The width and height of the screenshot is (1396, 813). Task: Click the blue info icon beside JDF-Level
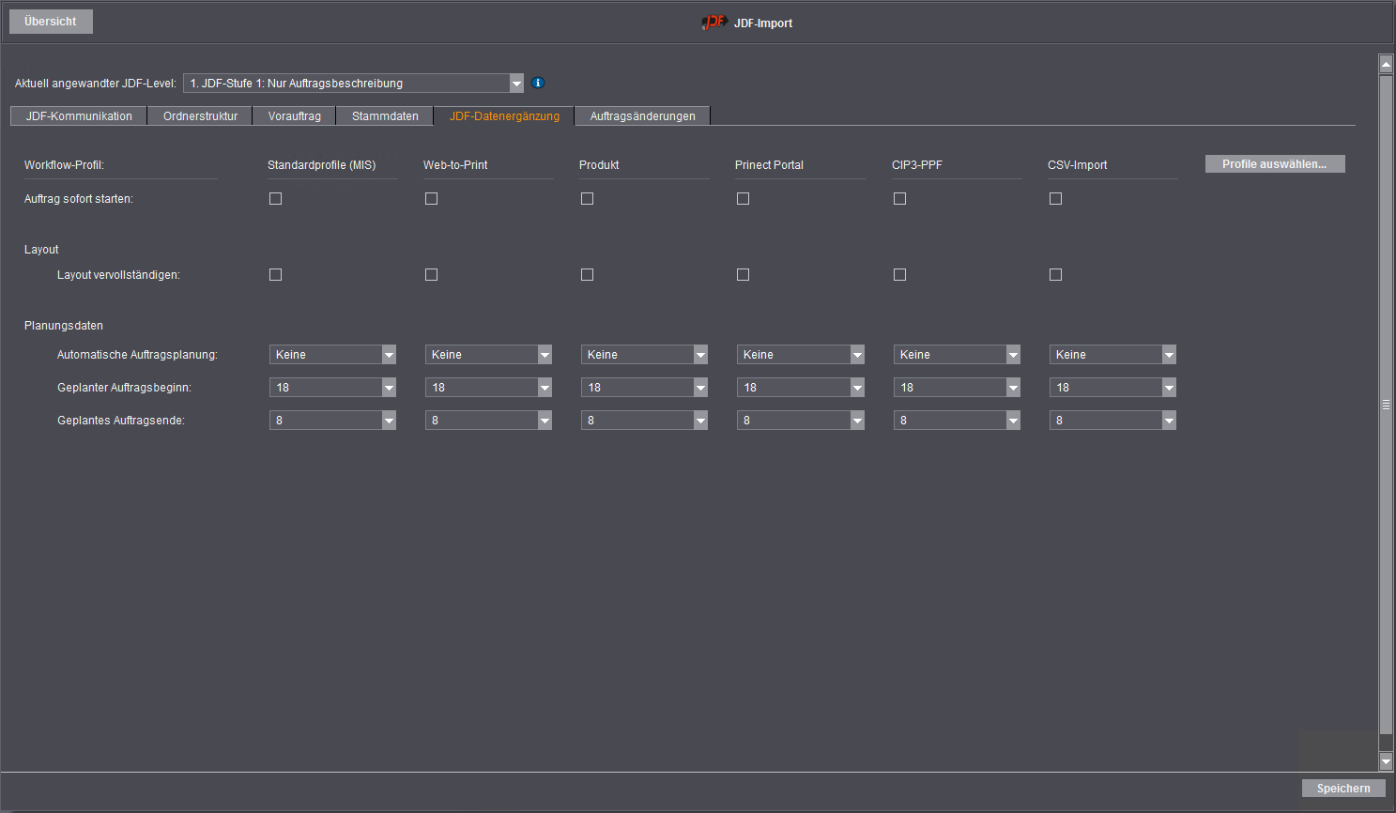coord(538,83)
